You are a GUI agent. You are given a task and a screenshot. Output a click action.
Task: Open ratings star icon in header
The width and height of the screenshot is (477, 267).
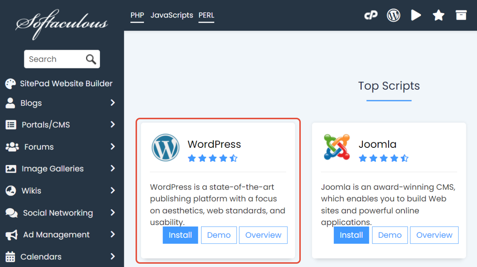click(x=439, y=15)
